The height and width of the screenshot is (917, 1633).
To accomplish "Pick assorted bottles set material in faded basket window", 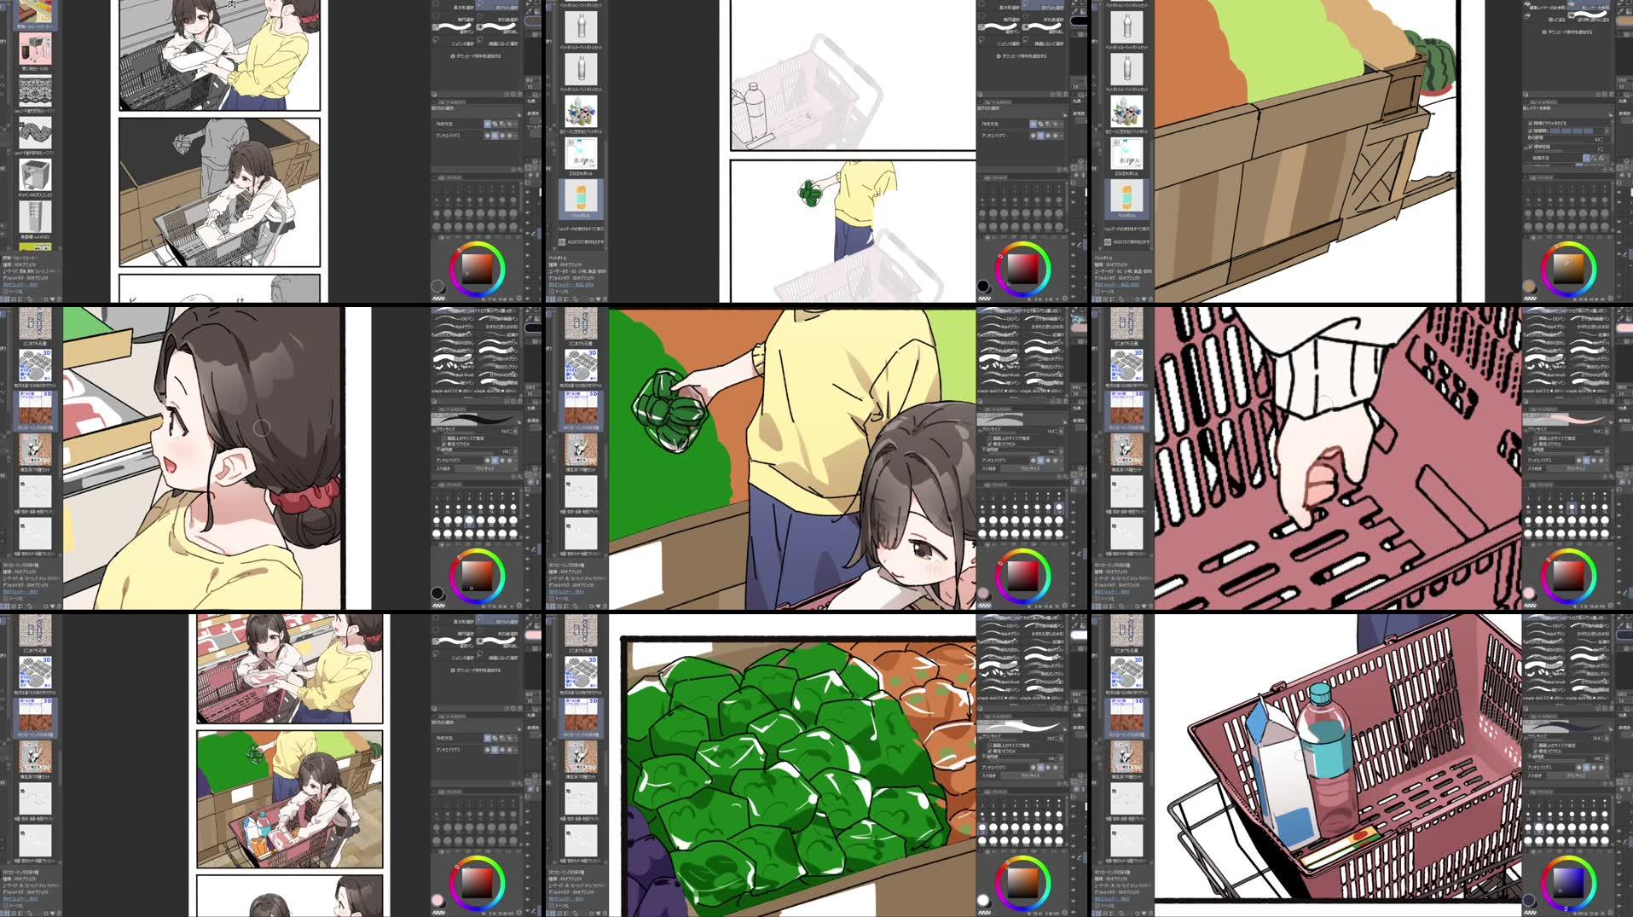I will click(581, 112).
